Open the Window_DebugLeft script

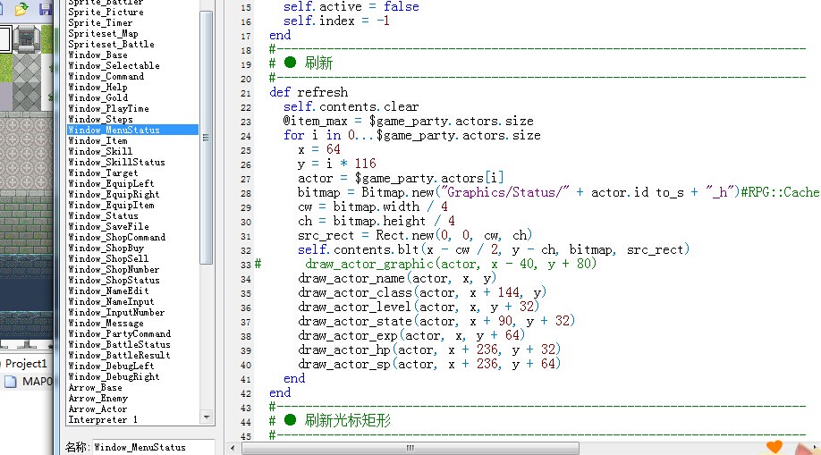pos(112,366)
